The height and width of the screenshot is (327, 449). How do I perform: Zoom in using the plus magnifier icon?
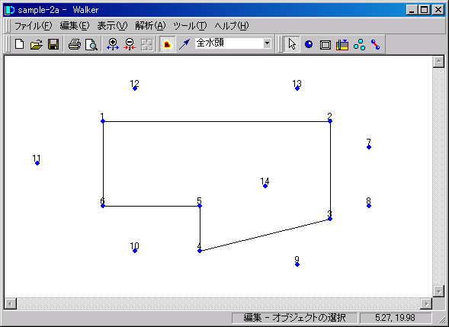point(113,44)
